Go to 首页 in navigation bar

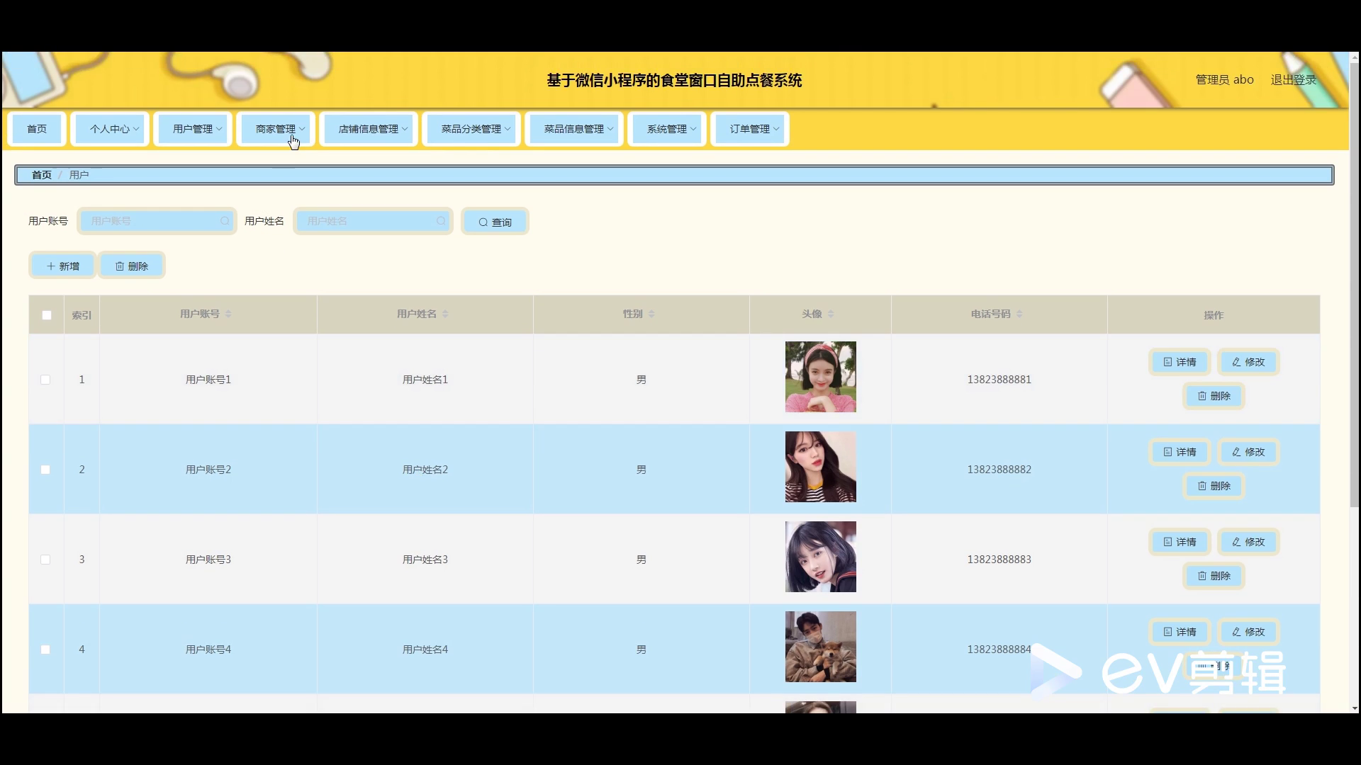(x=37, y=129)
